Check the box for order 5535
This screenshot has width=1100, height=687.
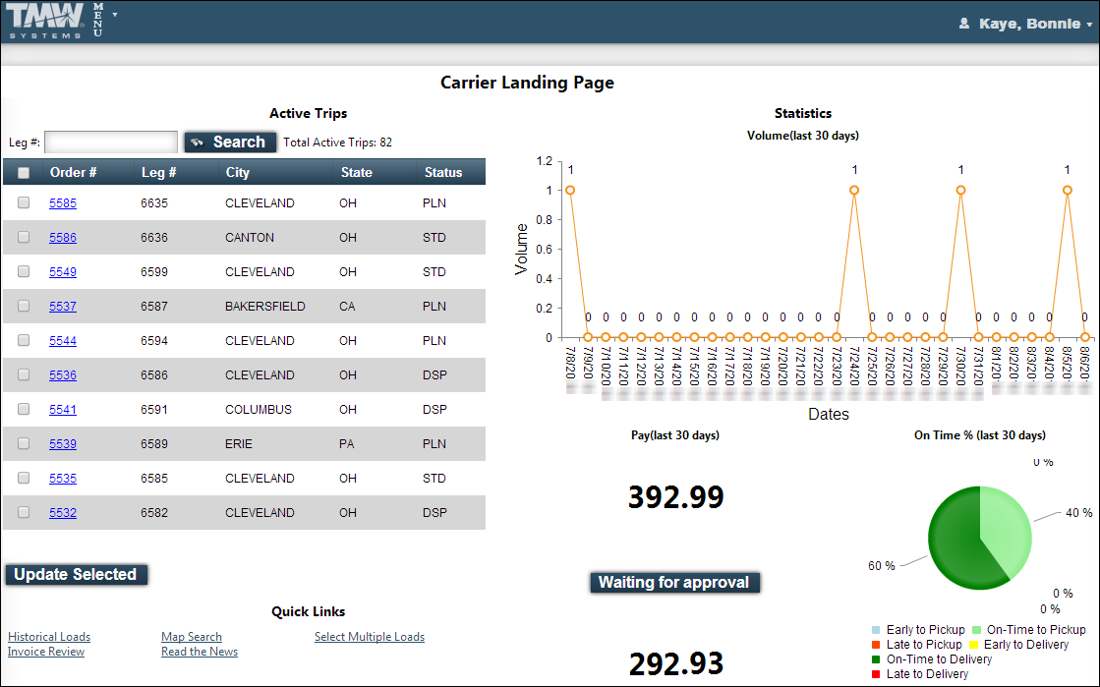click(x=24, y=478)
